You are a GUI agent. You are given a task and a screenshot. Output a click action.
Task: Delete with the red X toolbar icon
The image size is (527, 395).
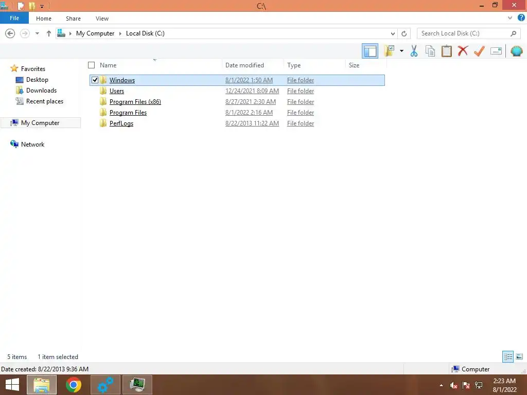click(463, 51)
